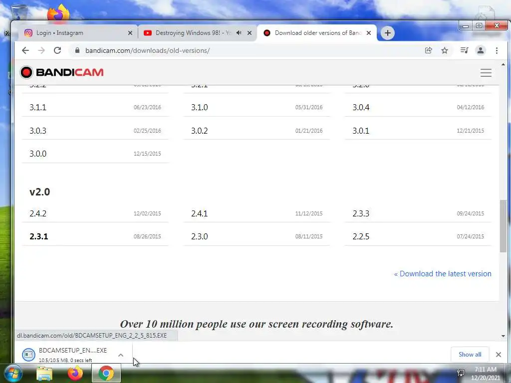Screen dimensions: 511x383
Task: Click Show all downloads
Action: 470,355
